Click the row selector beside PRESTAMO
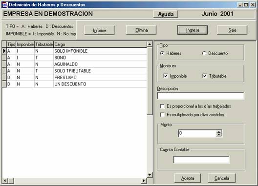 tap(4, 77)
